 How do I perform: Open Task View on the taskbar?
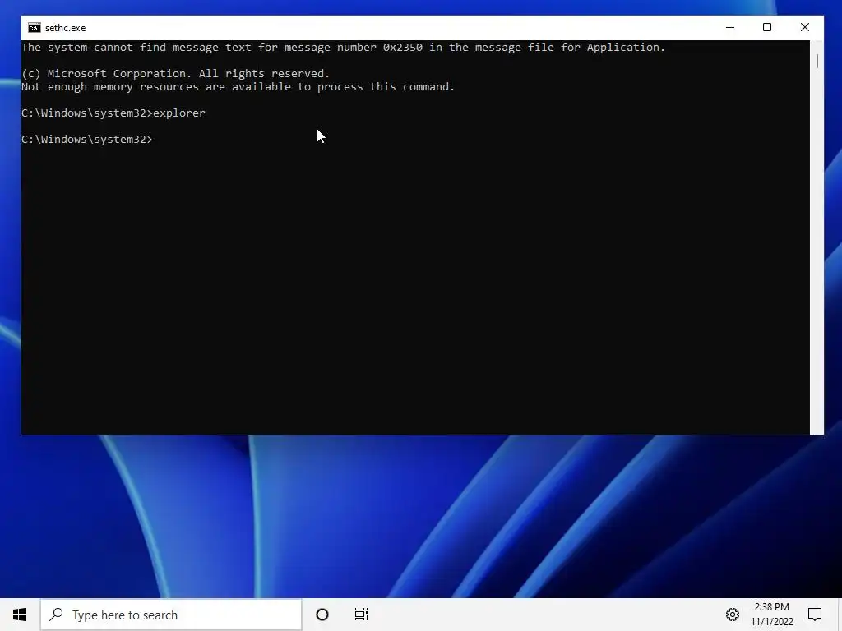[x=362, y=615]
